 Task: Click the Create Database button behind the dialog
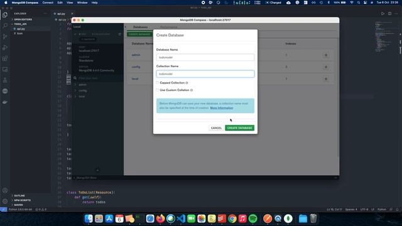pos(139,35)
